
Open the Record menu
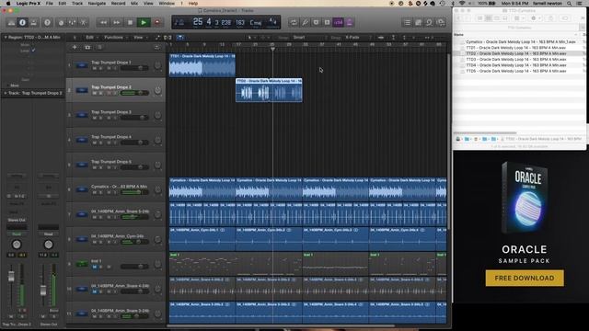coord(118,4)
